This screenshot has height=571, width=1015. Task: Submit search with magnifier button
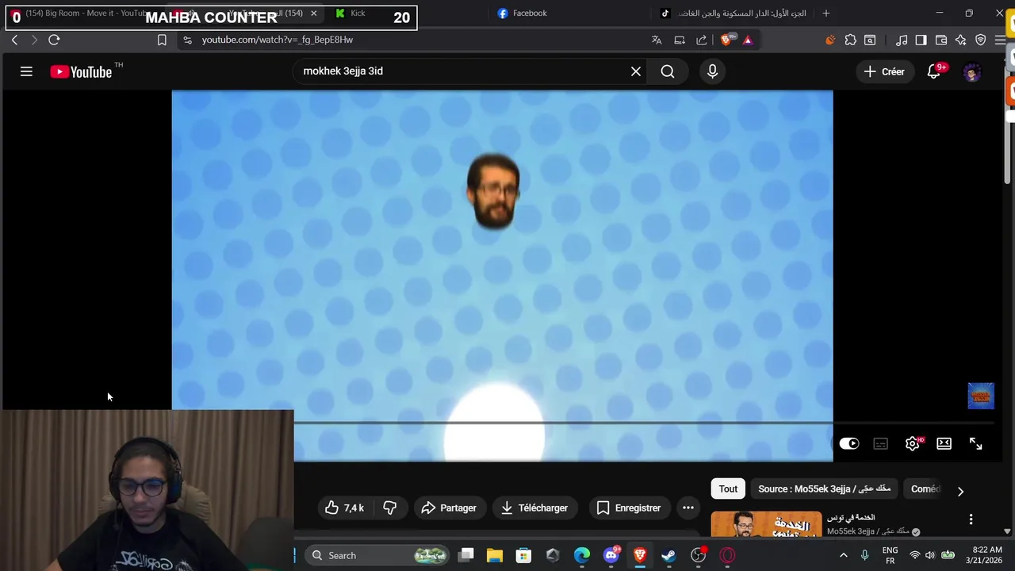coord(668,71)
